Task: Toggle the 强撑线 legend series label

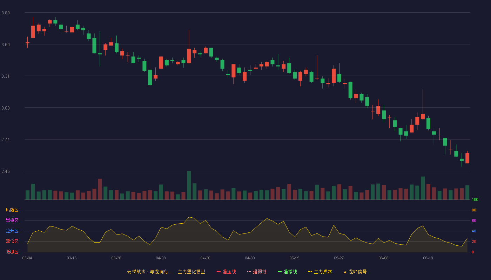Action: pos(290,272)
